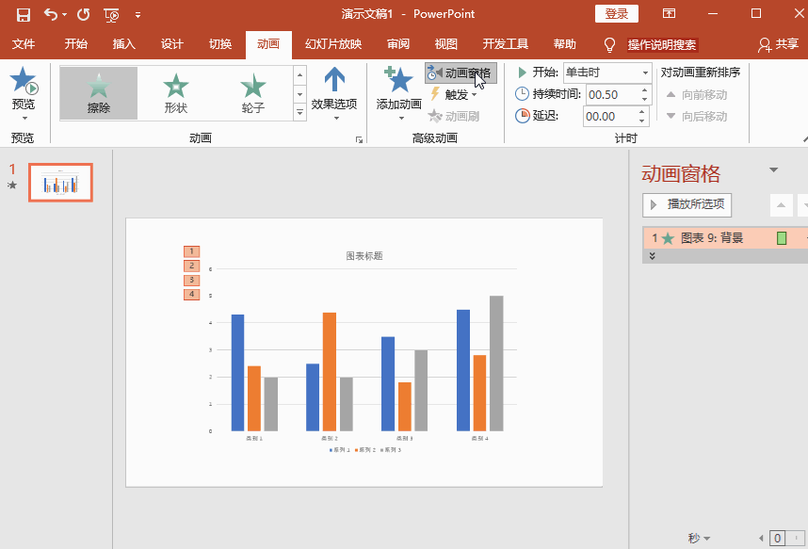Click the 预览 animation preview star icon
The width and height of the screenshot is (808, 549).
pos(24,80)
